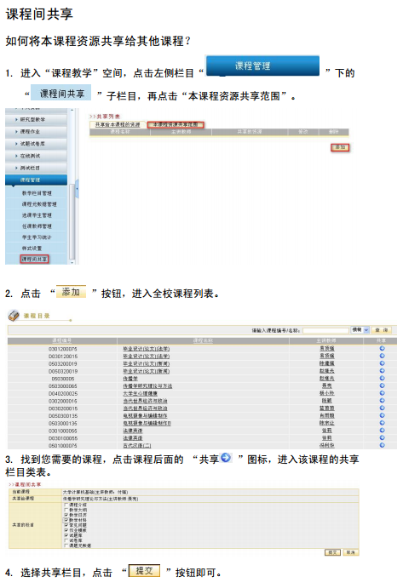This screenshot has width=403, height=588.
Task: Open the 模糊 search mode dropdown
Action: coord(360,330)
